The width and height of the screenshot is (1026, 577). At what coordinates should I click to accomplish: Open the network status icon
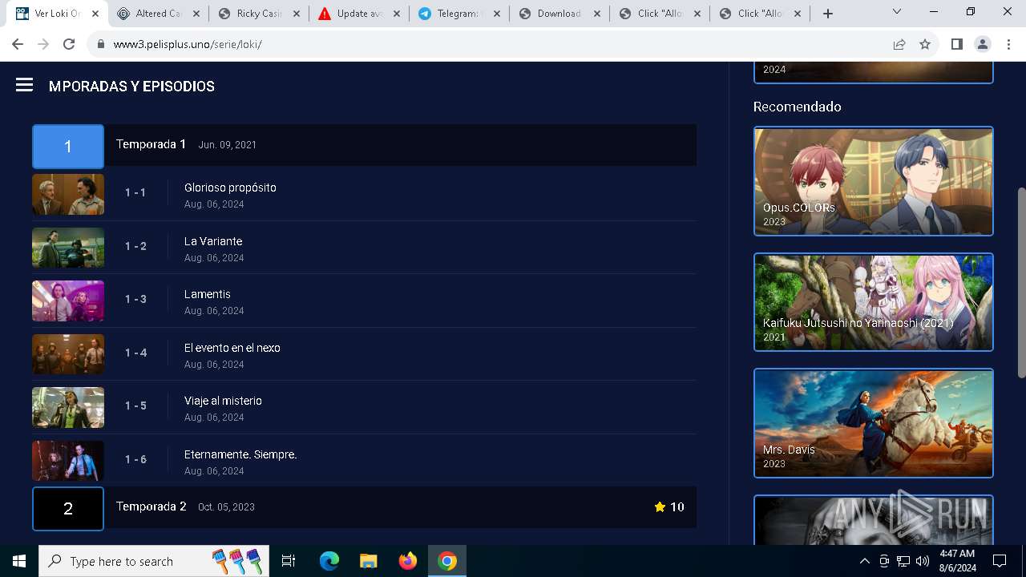click(x=903, y=561)
